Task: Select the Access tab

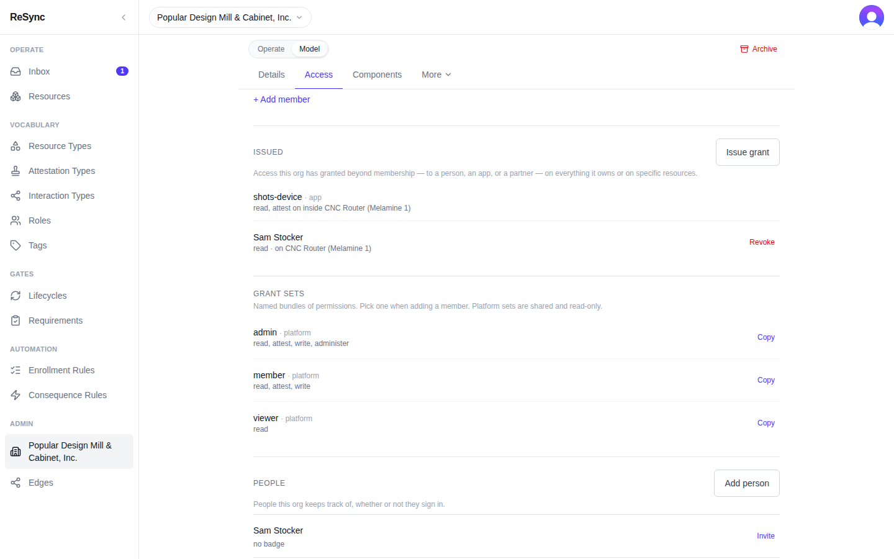Action: coord(318,75)
